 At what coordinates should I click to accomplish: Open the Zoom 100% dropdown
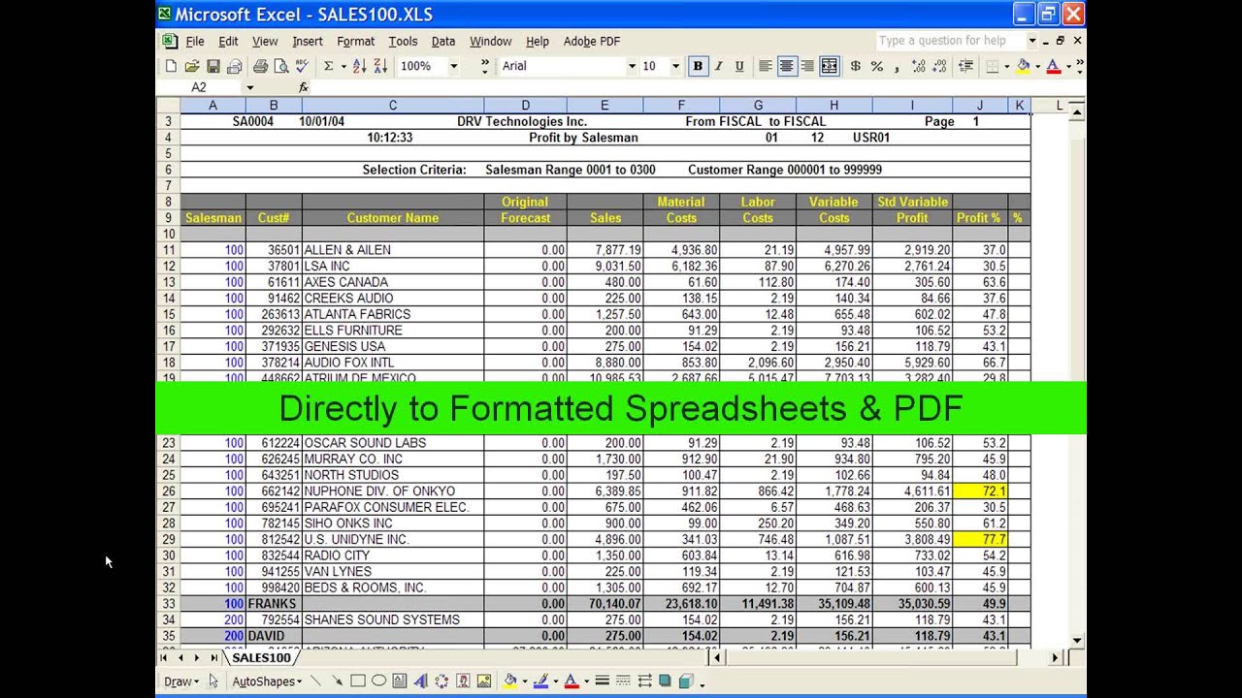coord(453,66)
